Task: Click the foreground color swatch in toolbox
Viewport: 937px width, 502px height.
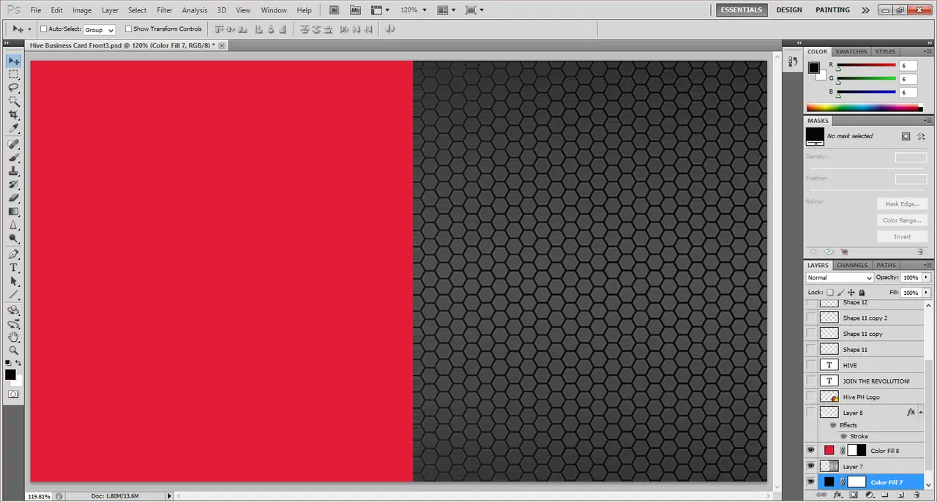Action: tap(10, 375)
